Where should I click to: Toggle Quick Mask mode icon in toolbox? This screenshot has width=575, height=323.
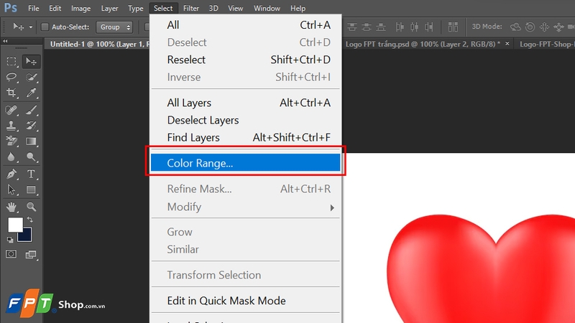[x=11, y=254]
